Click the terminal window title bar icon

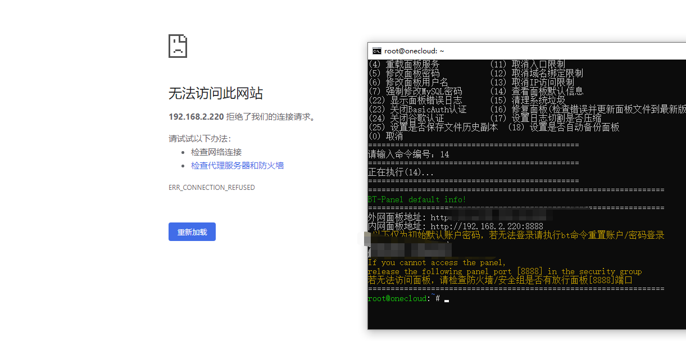click(377, 51)
